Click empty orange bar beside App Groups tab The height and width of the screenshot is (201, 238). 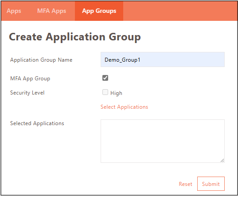click(180, 11)
